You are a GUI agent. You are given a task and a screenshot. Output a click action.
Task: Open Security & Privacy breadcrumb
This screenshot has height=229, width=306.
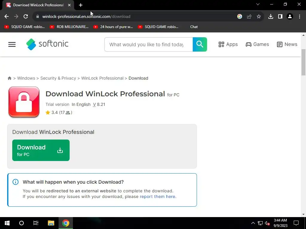58,78
